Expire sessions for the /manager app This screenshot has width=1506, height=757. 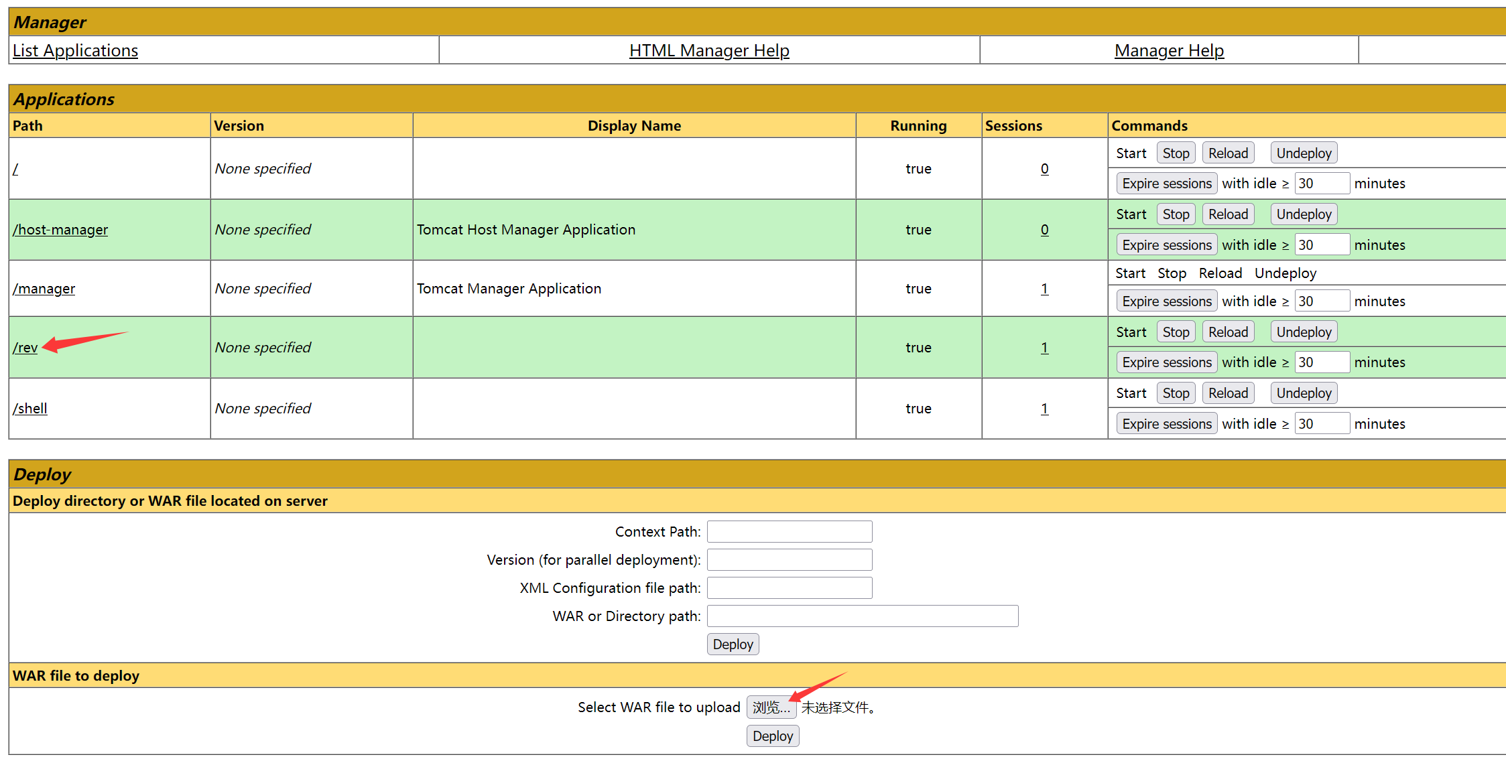(x=1166, y=301)
